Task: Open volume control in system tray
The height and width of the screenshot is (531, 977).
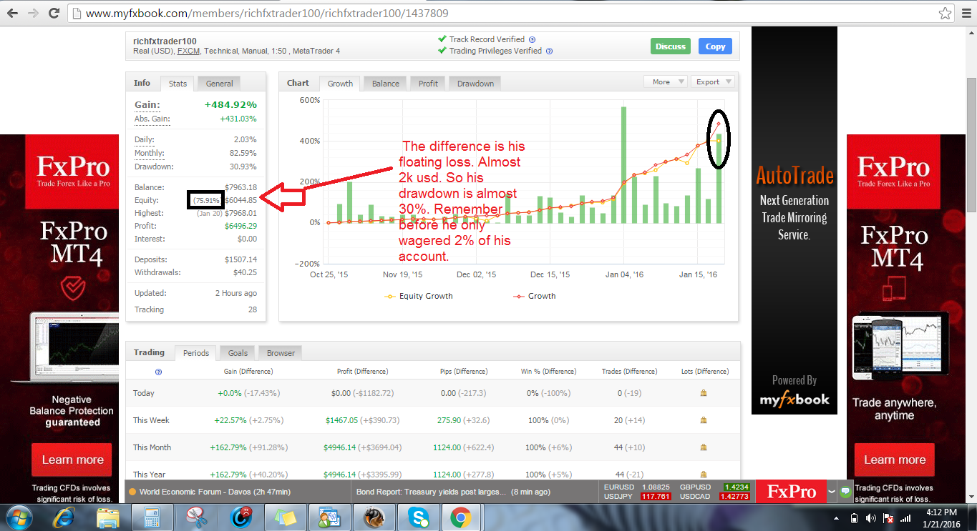Action: [x=870, y=517]
